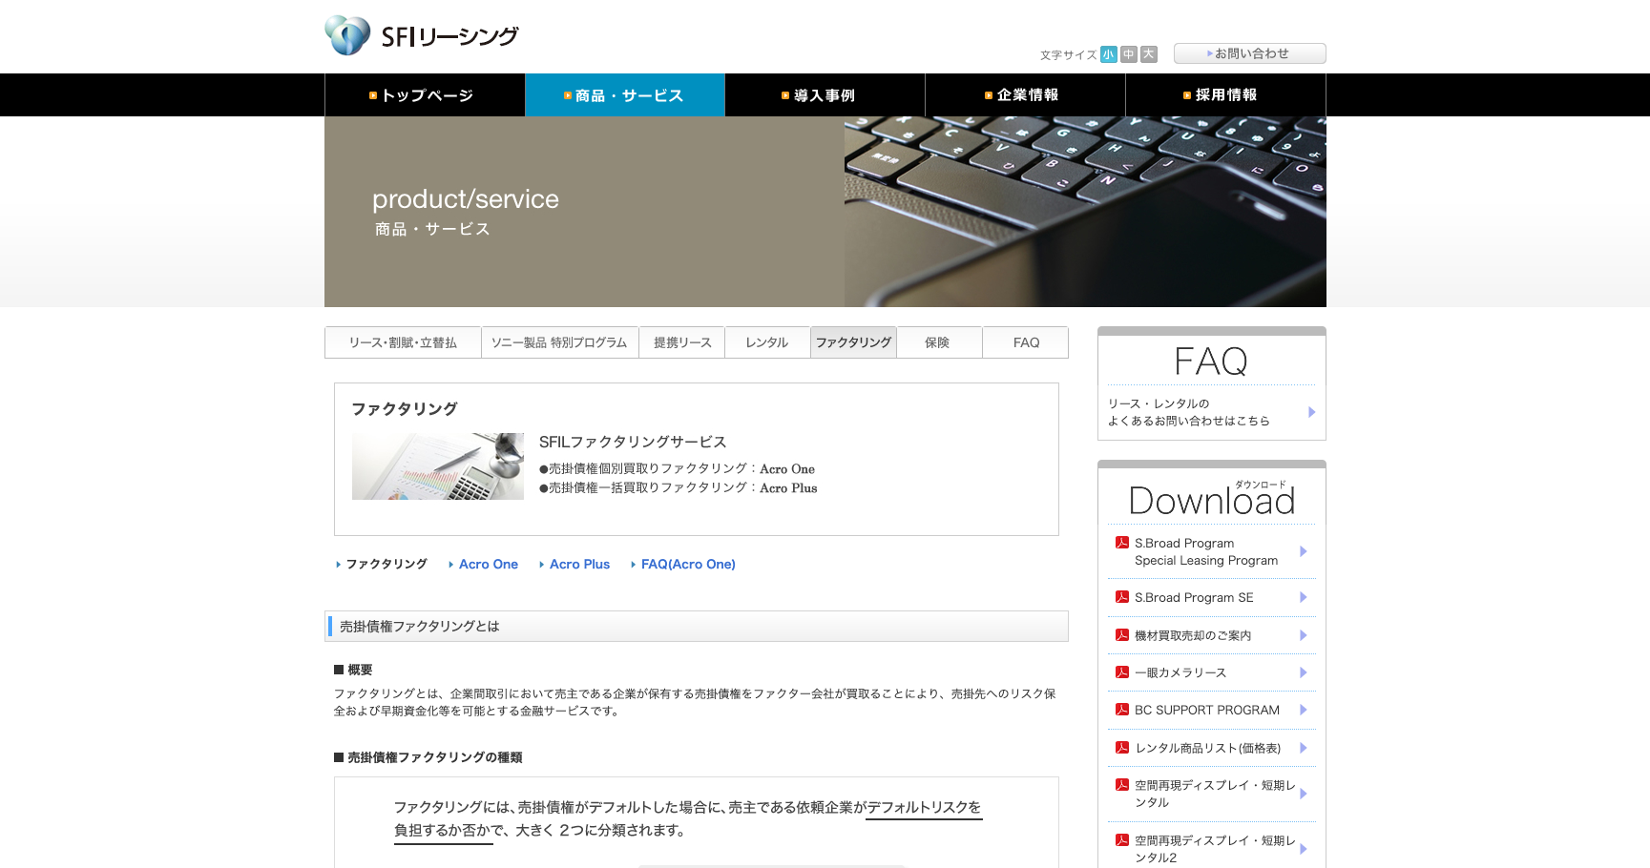Download レンタル商品リスト(価格表) document
The width and height of the screenshot is (1650, 868).
coord(1208,748)
